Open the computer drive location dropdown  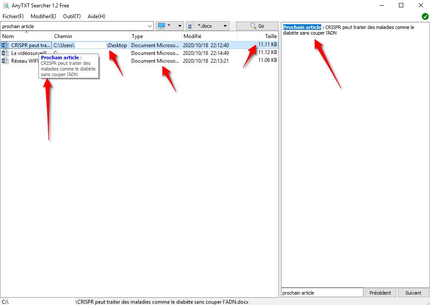(x=170, y=26)
